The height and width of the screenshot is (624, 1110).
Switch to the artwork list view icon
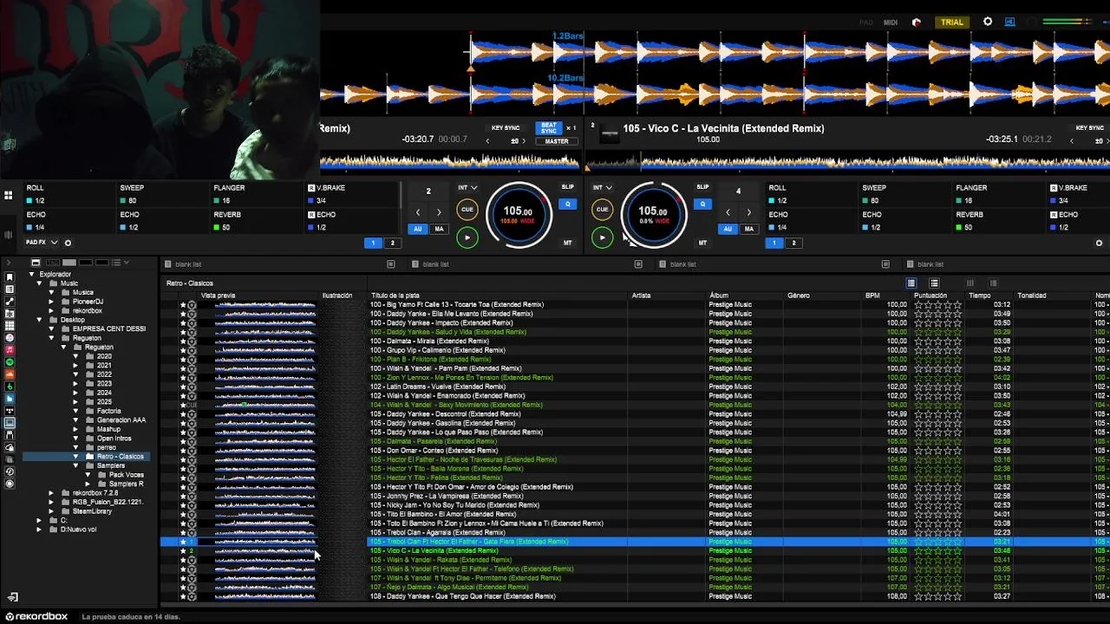934,283
